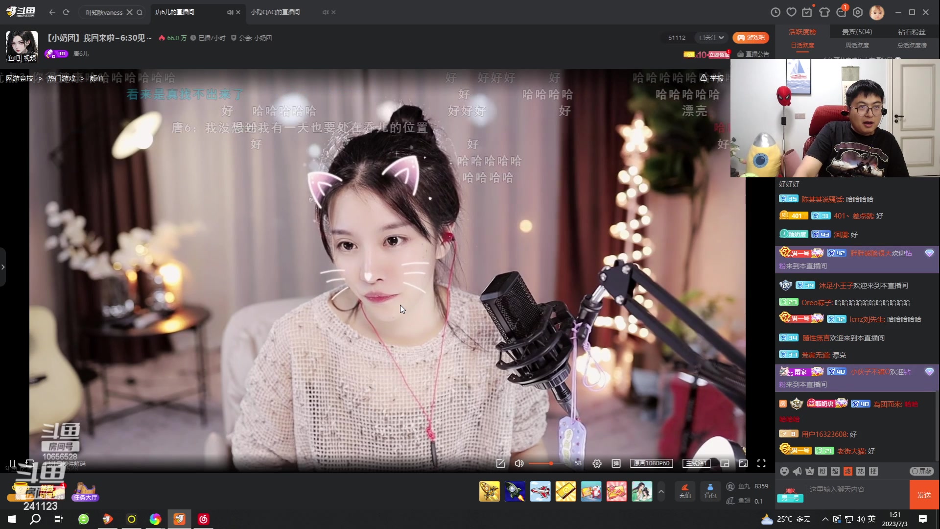The width and height of the screenshot is (940, 529).
Task: Click 举报 report button on video
Action: point(712,78)
